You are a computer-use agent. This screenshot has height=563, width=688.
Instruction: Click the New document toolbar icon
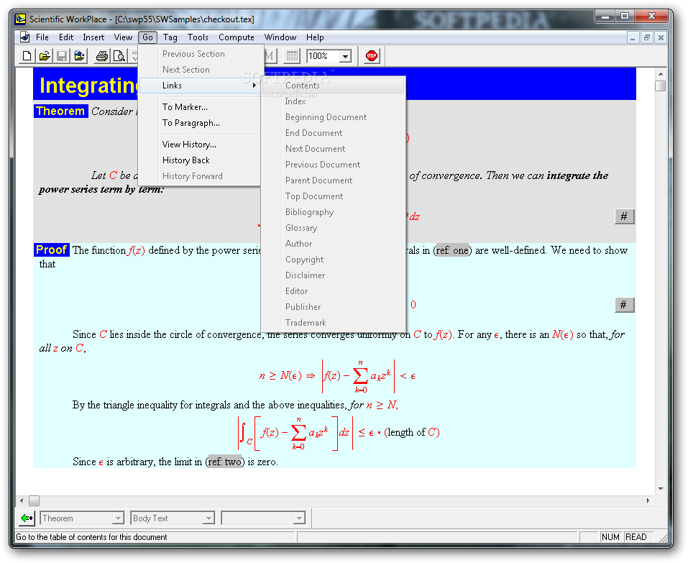tap(27, 56)
